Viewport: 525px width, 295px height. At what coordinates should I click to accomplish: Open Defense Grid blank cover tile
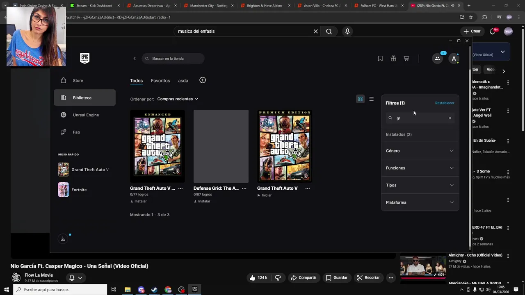coord(221,146)
